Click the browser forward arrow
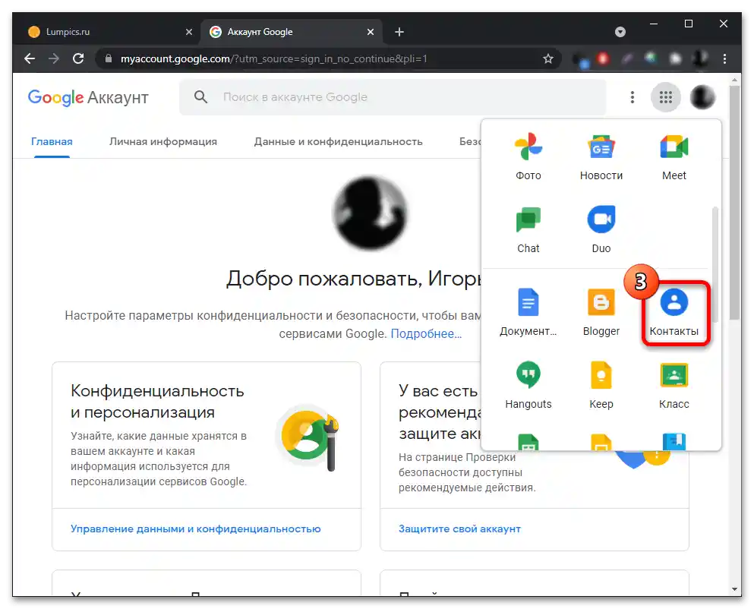The width and height of the screenshot is (754, 609). coord(54,58)
